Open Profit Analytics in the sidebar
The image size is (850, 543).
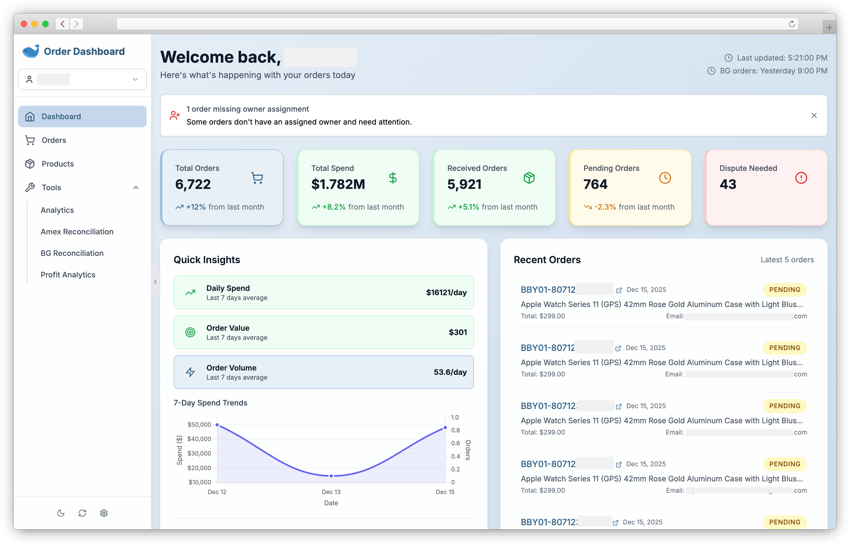click(68, 274)
